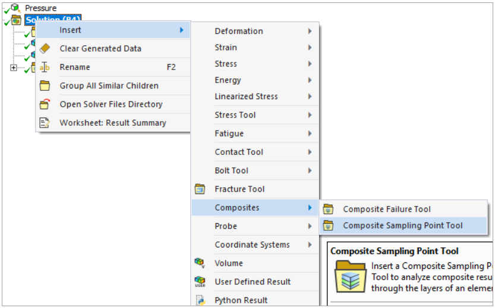Expand the Coordinate Systems submenu arrow
495x308 pixels.
(310, 245)
